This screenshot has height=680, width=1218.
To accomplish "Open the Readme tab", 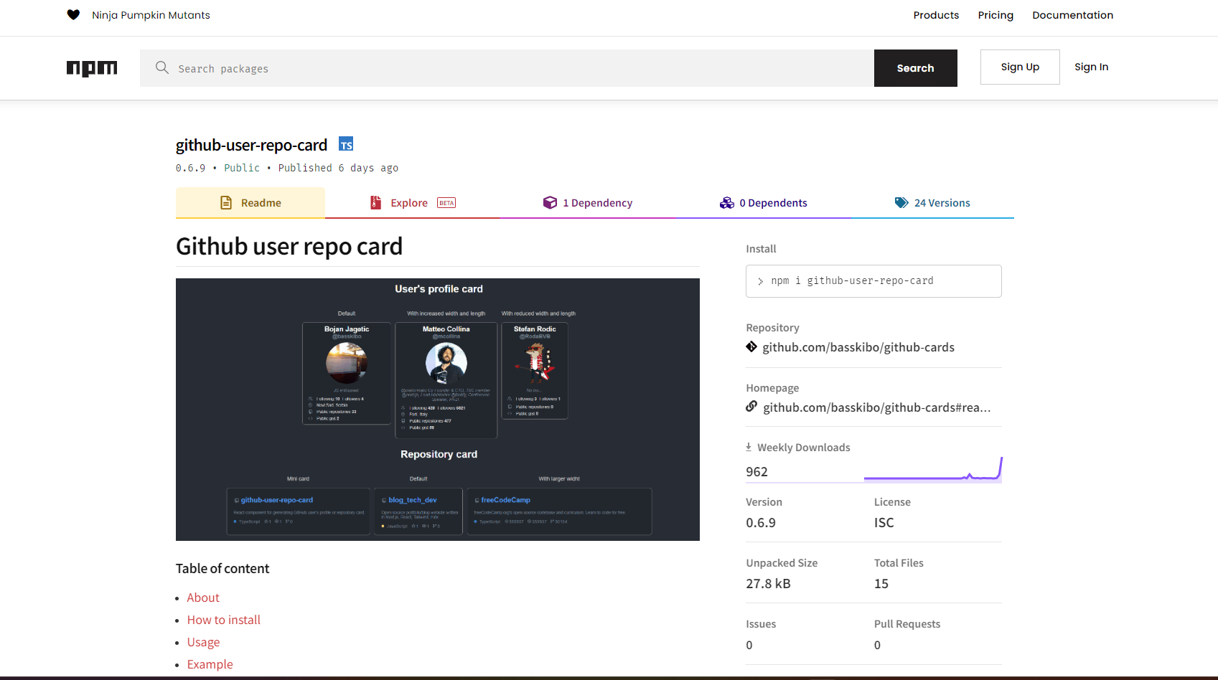I will click(x=250, y=203).
